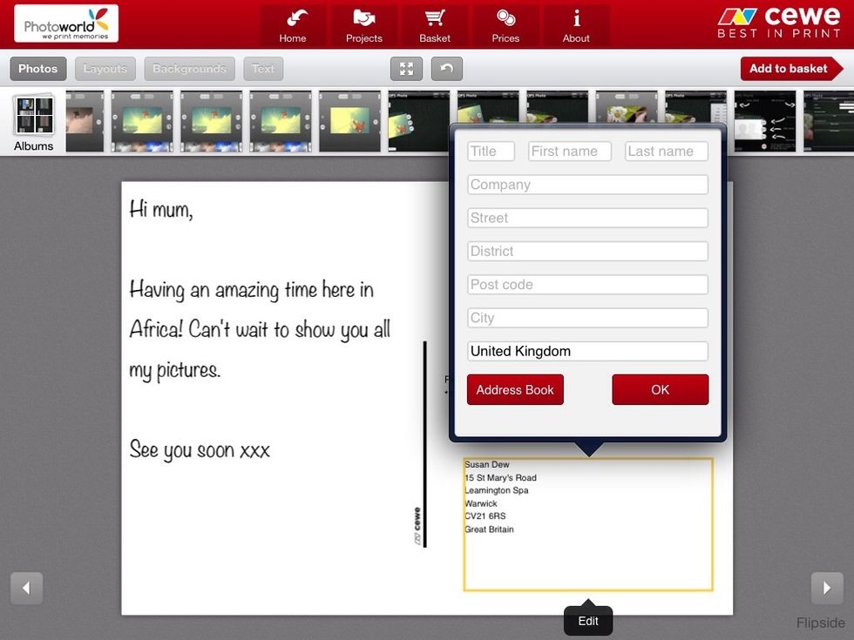Screen dimensions: 854x640
Task: Open the Address Book
Action: (515, 390)
